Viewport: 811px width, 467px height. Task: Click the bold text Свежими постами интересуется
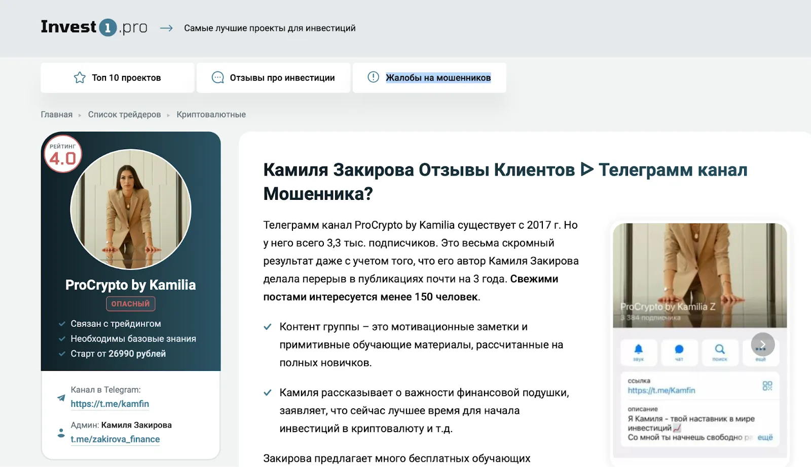(x=411, y=288)
